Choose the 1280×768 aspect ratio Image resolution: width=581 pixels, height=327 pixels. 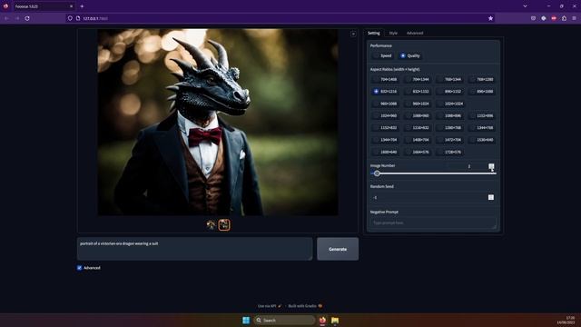(449, 127)
